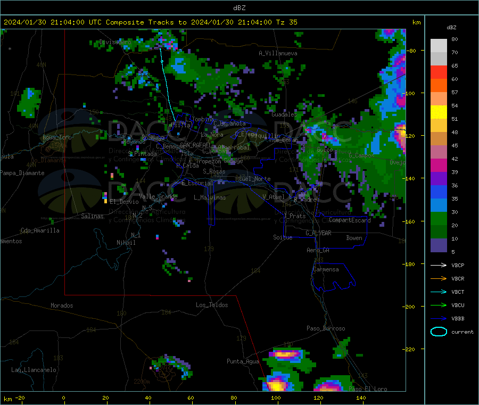
Task: Click the El_Desvio location label
Action: (124, 202)
